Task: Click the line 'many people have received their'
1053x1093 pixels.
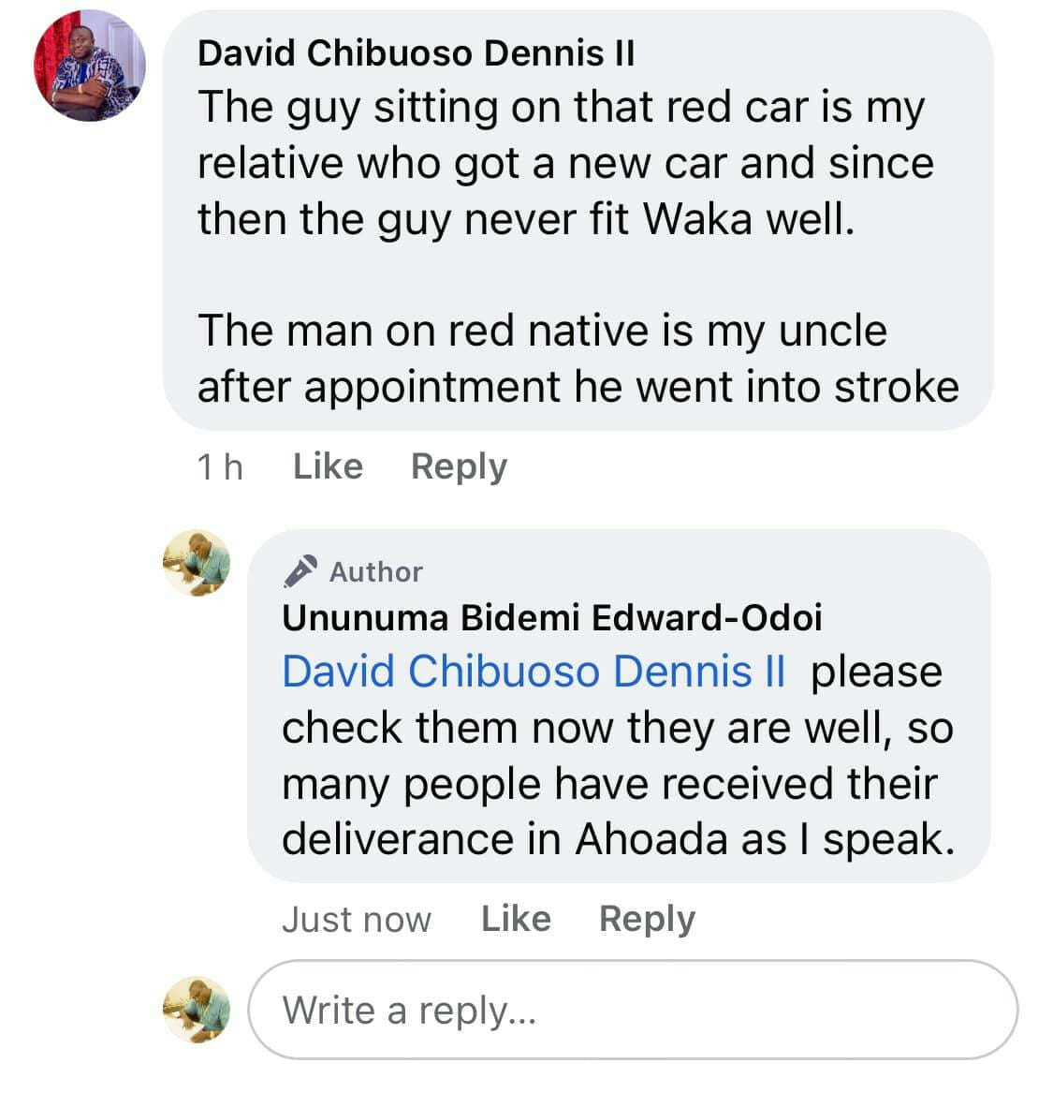Action: tap(609, 783)
